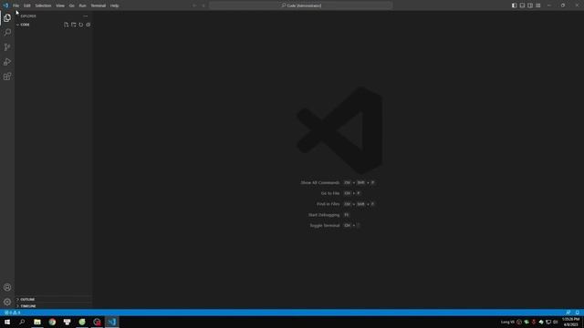Click the New Folder icon in Explorer
The image size is (584, 328).
coord(73,25)
